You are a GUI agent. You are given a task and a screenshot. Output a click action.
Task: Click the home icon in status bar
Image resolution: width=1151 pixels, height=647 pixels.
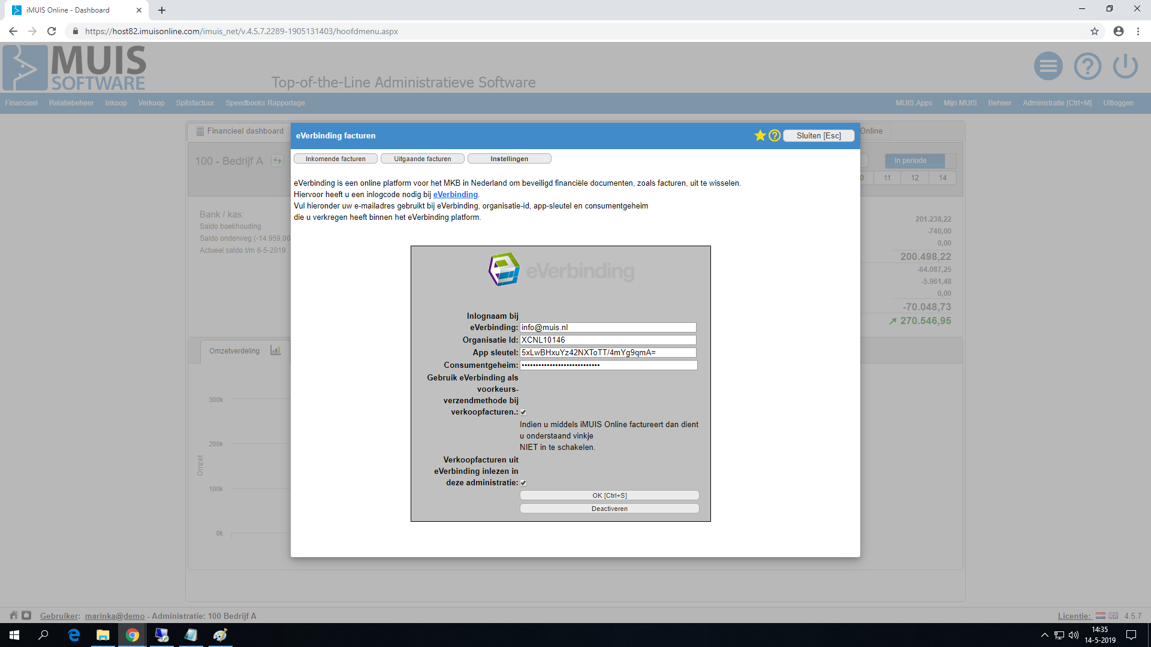pyautogui.click(x=14, y=615)
